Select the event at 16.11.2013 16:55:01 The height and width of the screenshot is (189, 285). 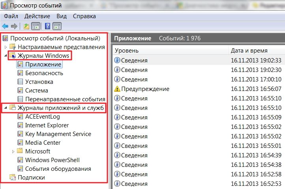(199, 146)
